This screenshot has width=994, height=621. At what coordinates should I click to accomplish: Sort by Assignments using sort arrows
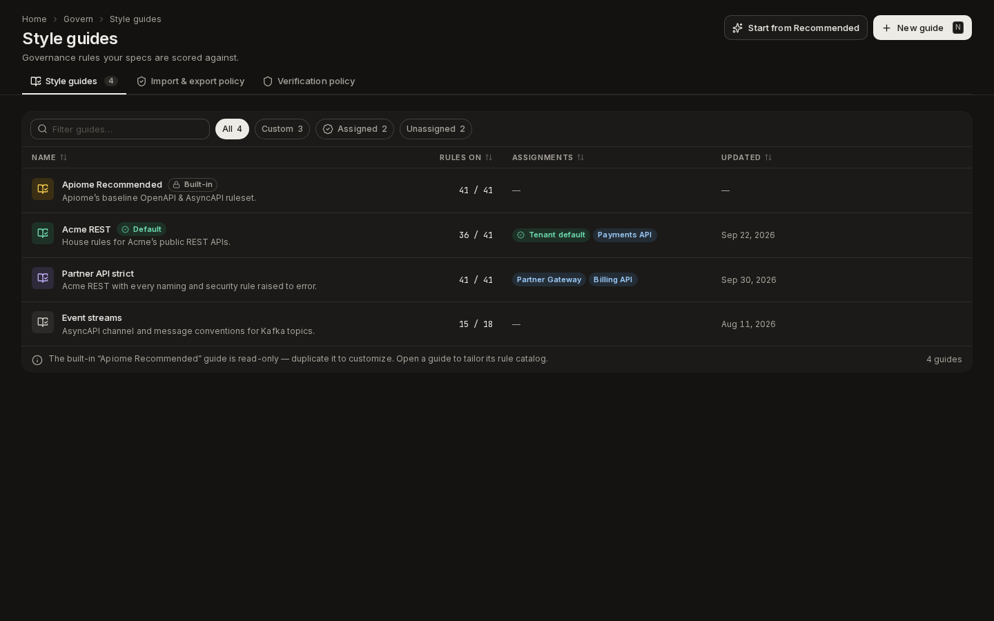coord(581,157)
